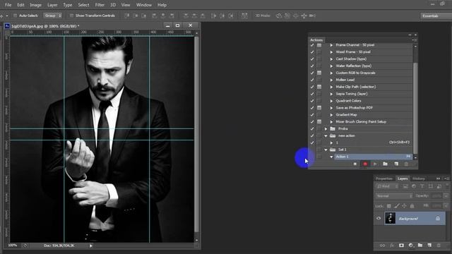The image size is (452, 254).
Task: Collapse the Actions panel to icons
Action: (x=410, y=35)
